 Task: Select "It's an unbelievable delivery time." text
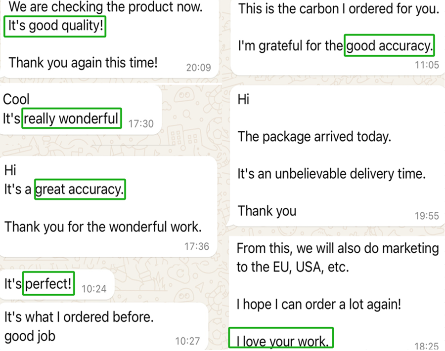pyautogui.click(x=332, y=174)
